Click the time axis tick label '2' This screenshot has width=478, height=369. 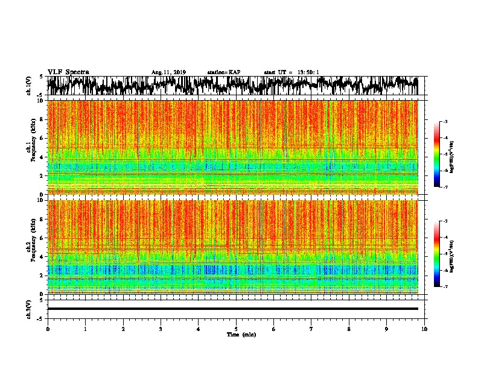pos(123,329)
